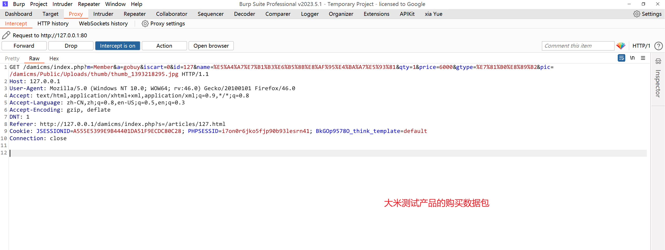Toggle message line wrapping icon

click(x=621, y=58)
